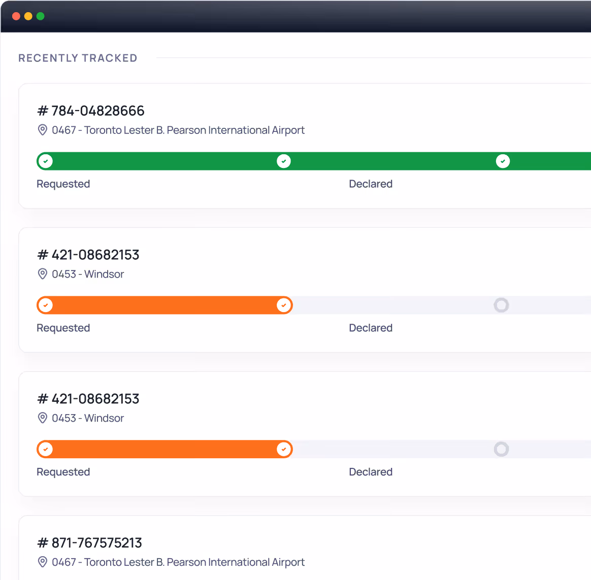Open tracking number # 784-04828666
The width and height of the screenshot is (591, 580).
point(91,111)
